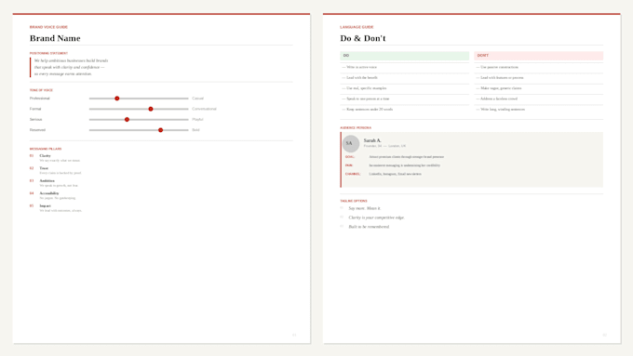Viewport: 633px width, 356px height.
Task: Click the 'AUDIENCE PERSONA' section label
Action: tap(356, 127)
